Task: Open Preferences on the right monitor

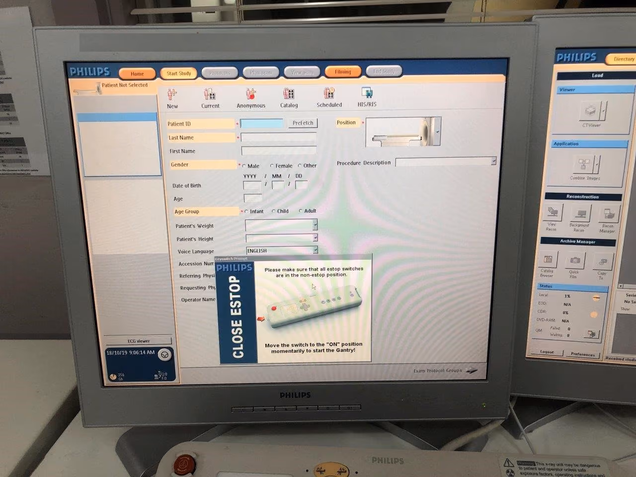Action: [x=582, y=354]
